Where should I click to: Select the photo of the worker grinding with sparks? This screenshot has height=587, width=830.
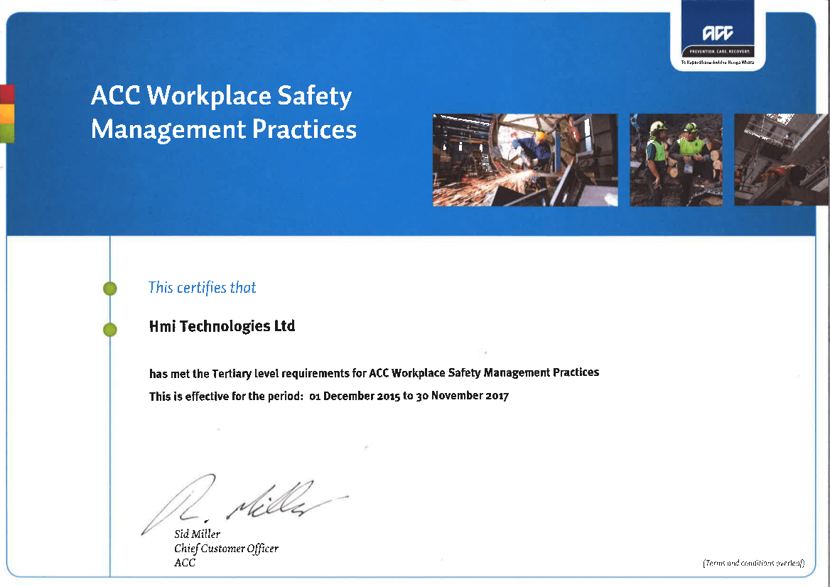[x=524, y=160]
